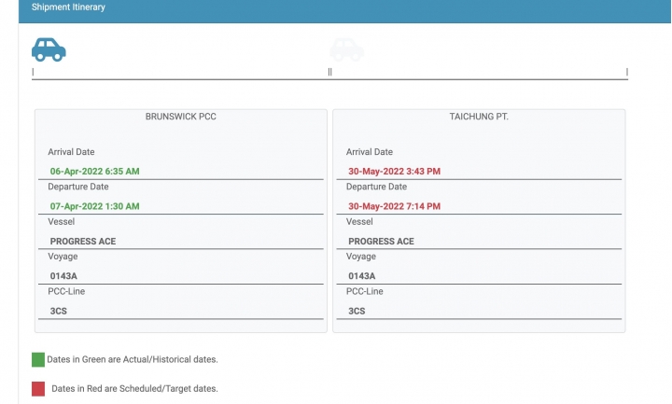The height and width of the screenshot is (404, 672).
Task: Click Taichung arrival date 30-May-2022 3:43 PM
Action: coord(394,172)
